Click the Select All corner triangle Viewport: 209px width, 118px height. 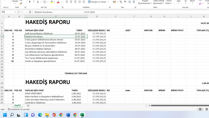click(2, 16)
